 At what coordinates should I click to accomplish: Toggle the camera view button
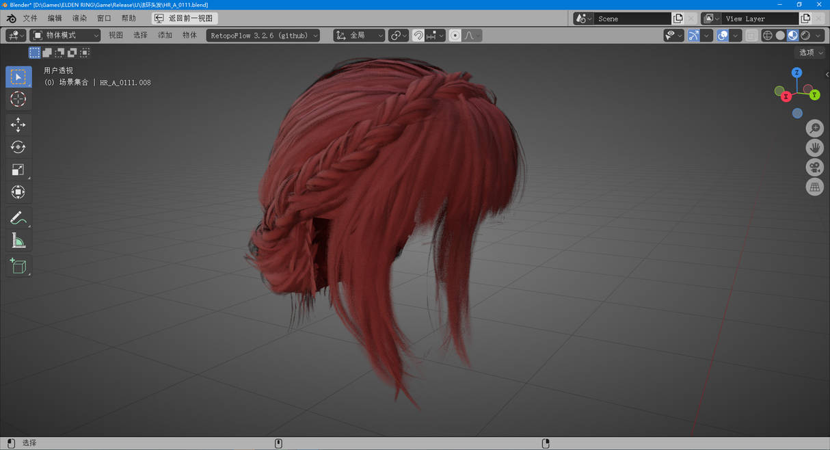(814, 168)
